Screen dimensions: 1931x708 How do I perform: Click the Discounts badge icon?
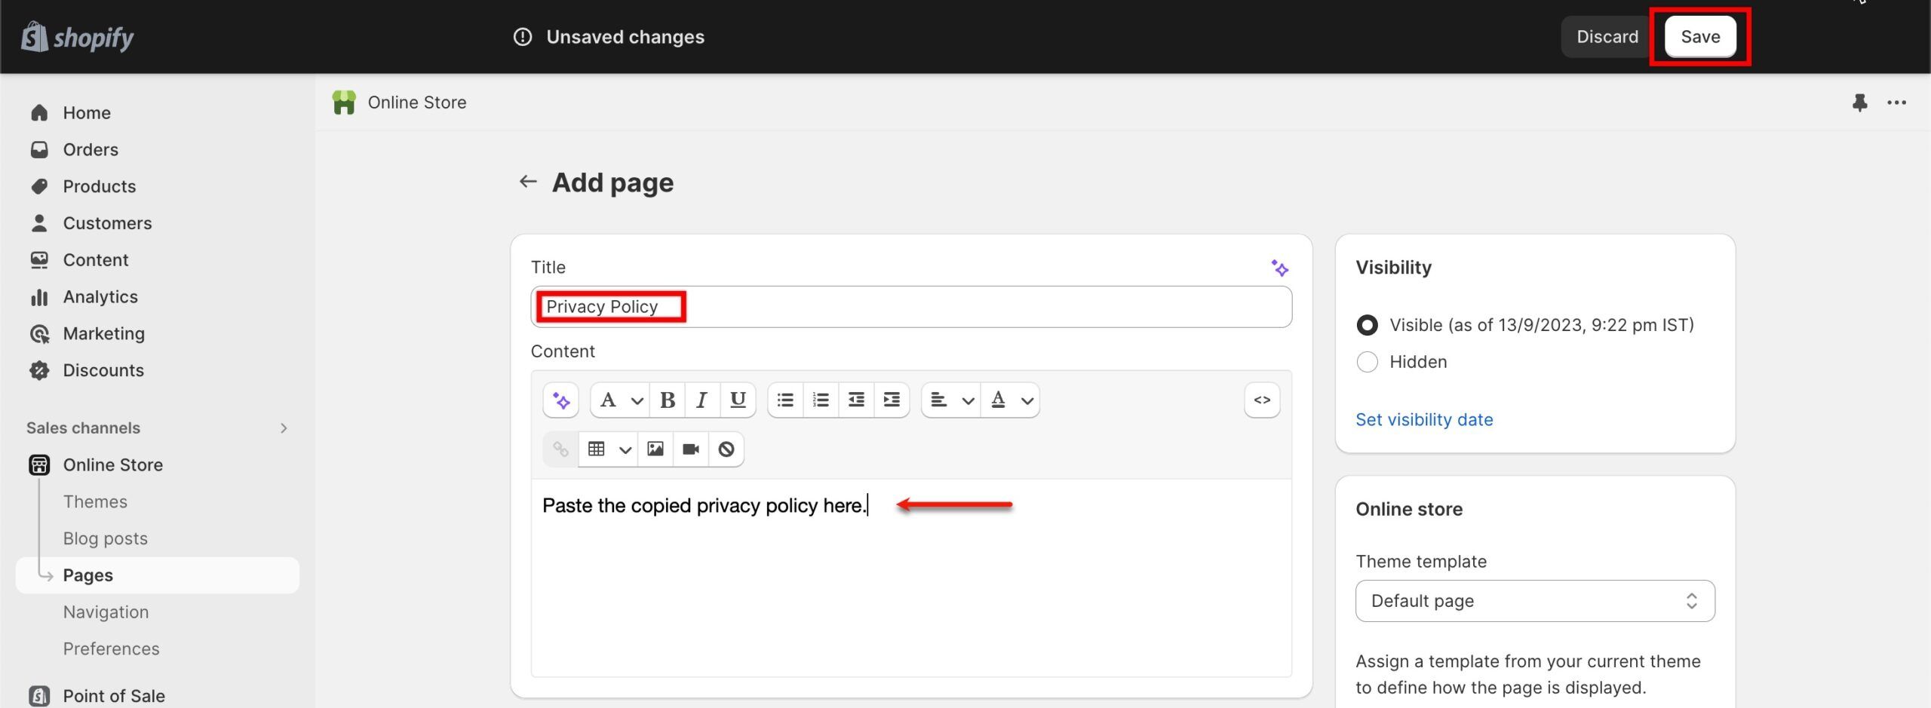pyautogui.click(x=39, y=370)
